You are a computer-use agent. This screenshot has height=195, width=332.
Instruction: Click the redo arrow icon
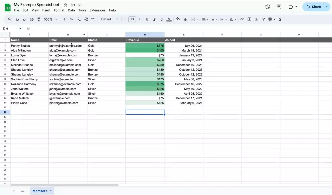coord(24,19)
